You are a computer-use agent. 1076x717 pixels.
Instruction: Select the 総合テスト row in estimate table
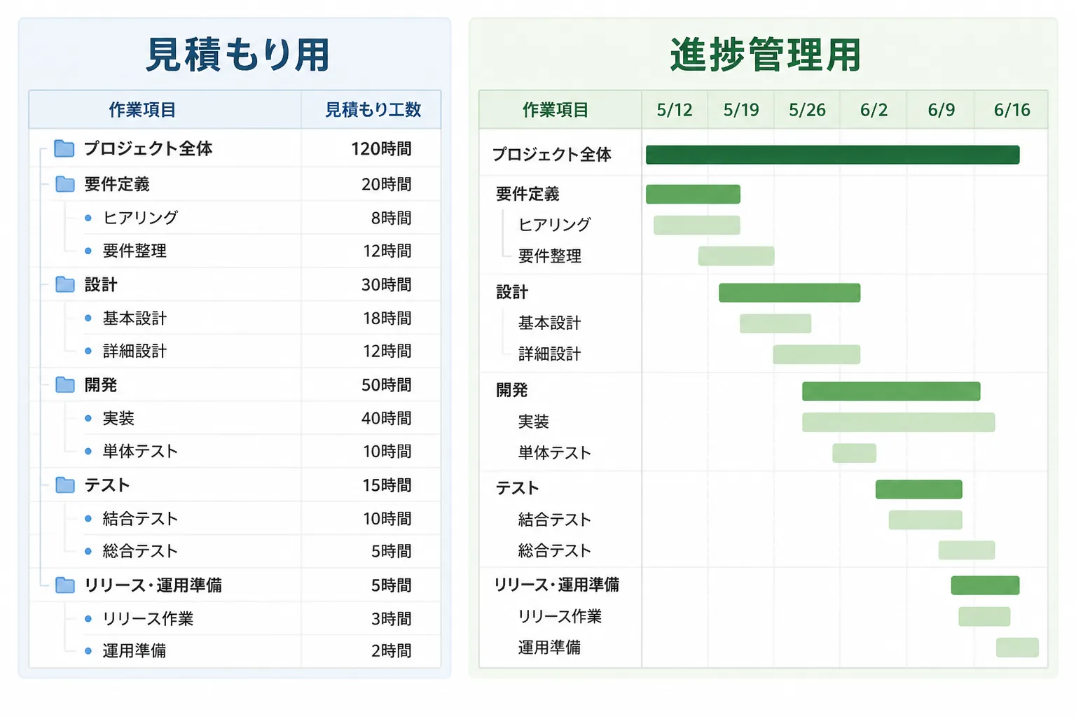click(x=235, y=551)
